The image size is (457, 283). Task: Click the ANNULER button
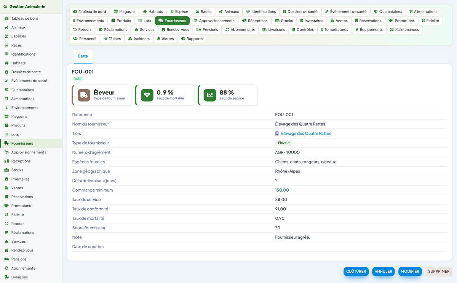coord(383,272)
